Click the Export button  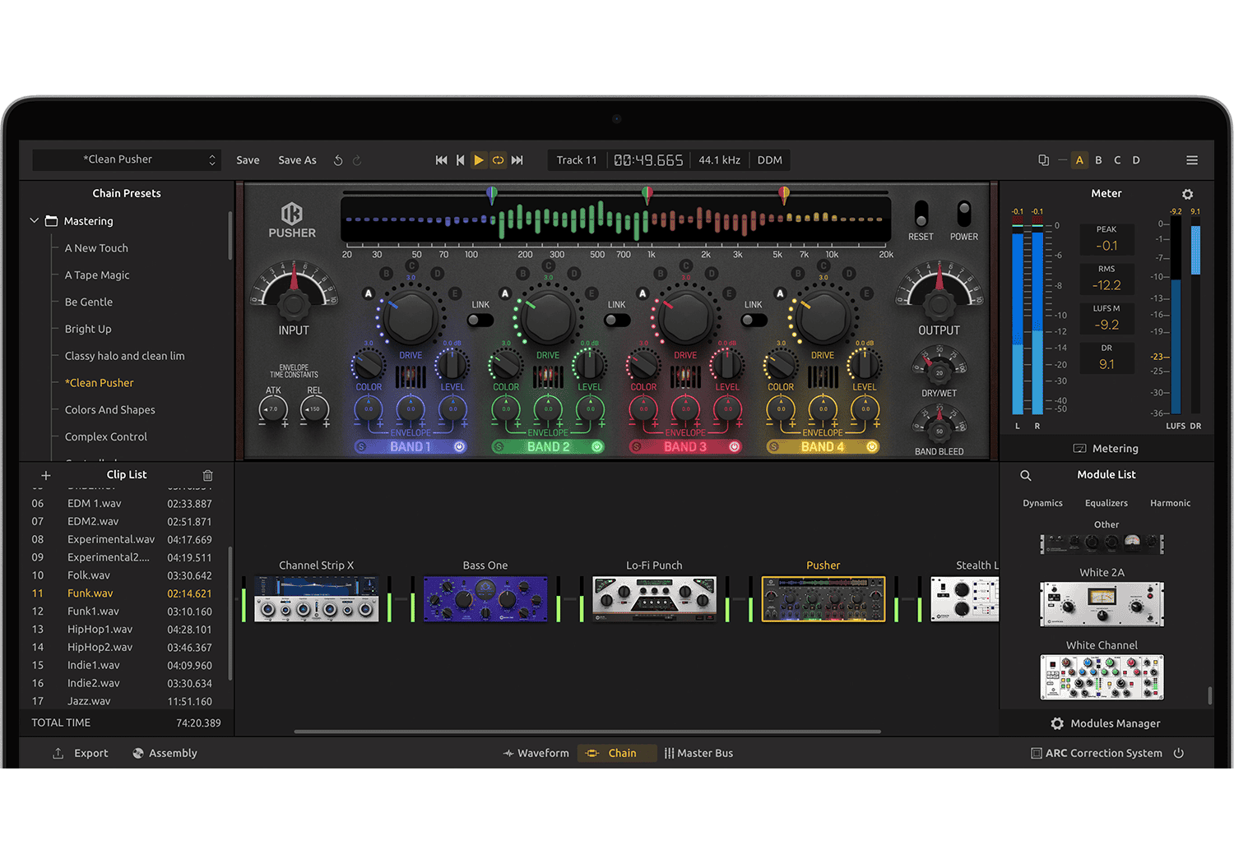[x=81, y=753]
